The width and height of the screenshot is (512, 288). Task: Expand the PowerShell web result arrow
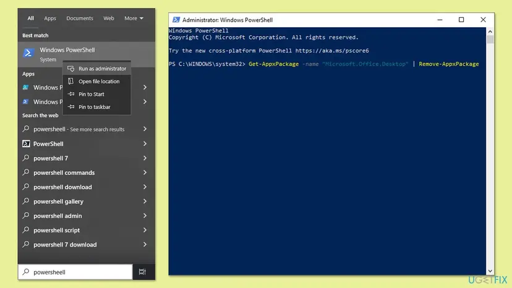(145, 143)
